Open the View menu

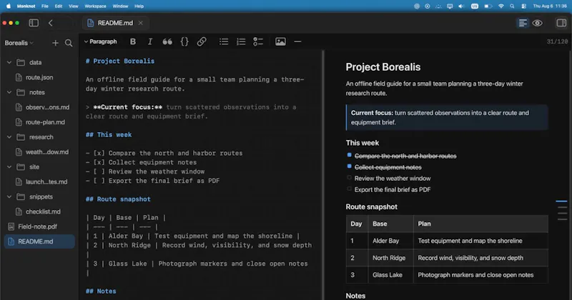pos(74,6)
